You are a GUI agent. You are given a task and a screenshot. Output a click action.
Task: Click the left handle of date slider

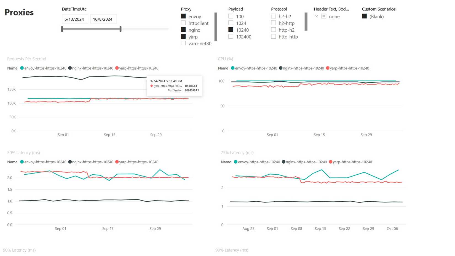62,29
